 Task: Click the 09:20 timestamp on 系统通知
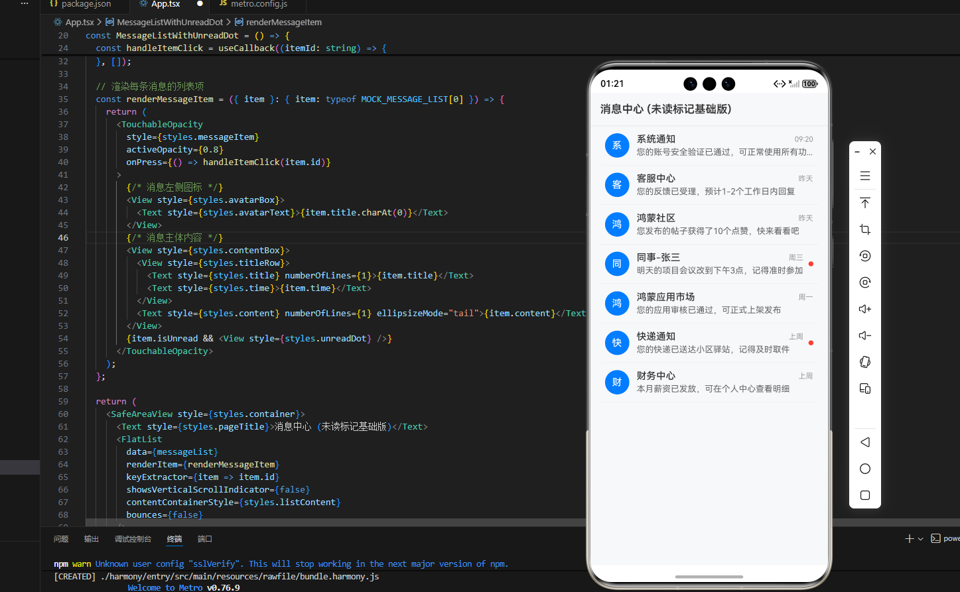pos(803,139)
